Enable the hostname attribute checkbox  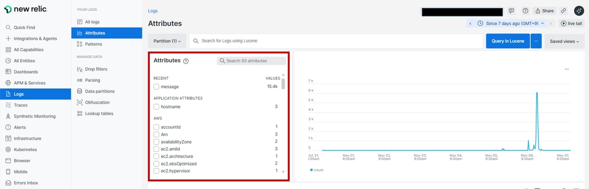tap(156, 107)
